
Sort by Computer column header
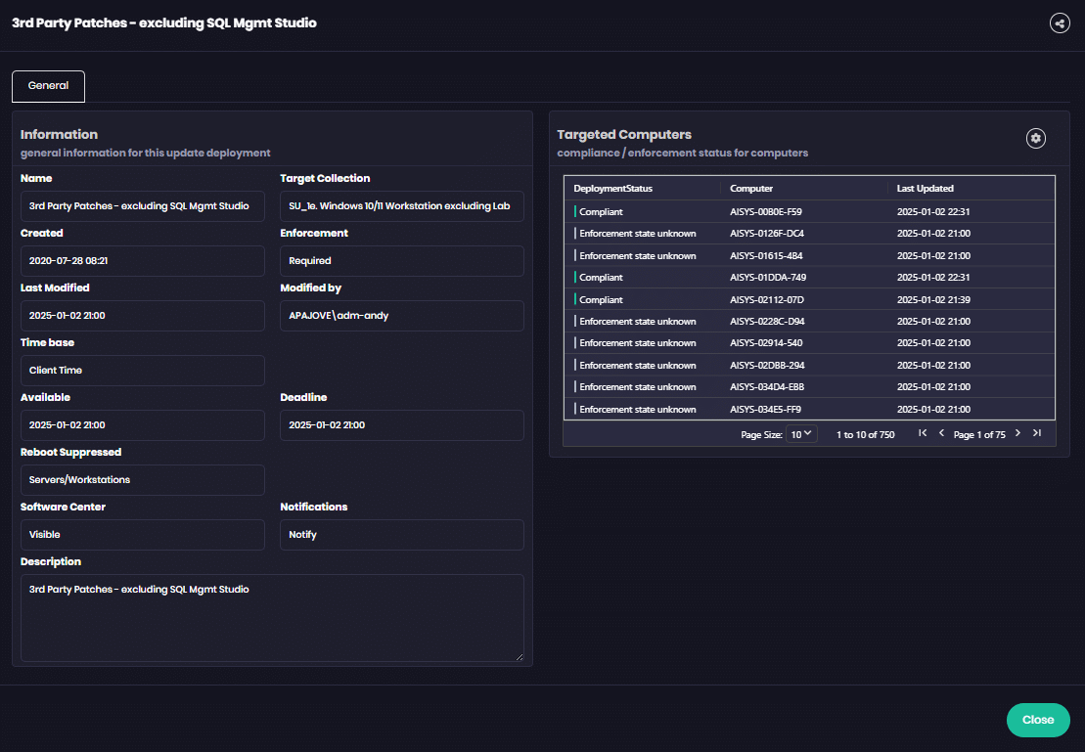pyautogui.click(x=751, y=188)
